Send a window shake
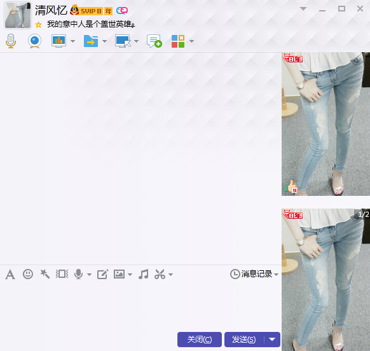This screenshot has width=370, height=351. click(x=62, y=274)
